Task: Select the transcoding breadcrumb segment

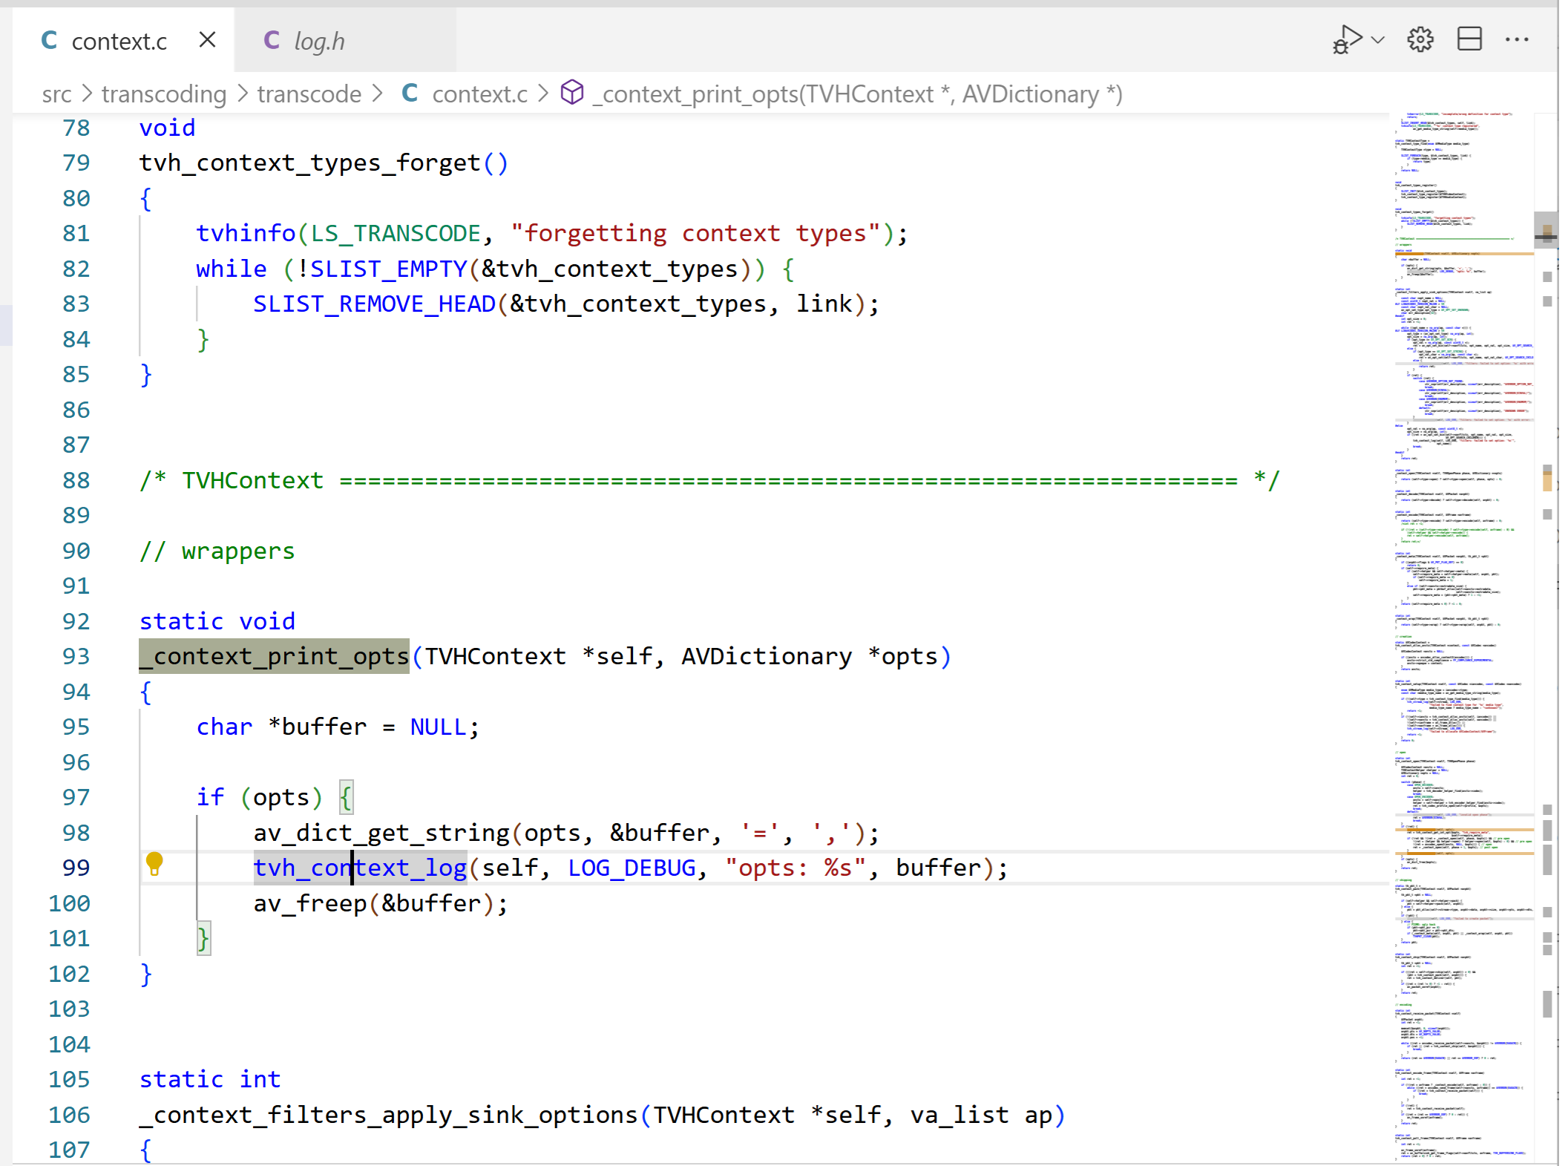Action: click(164, 94)
